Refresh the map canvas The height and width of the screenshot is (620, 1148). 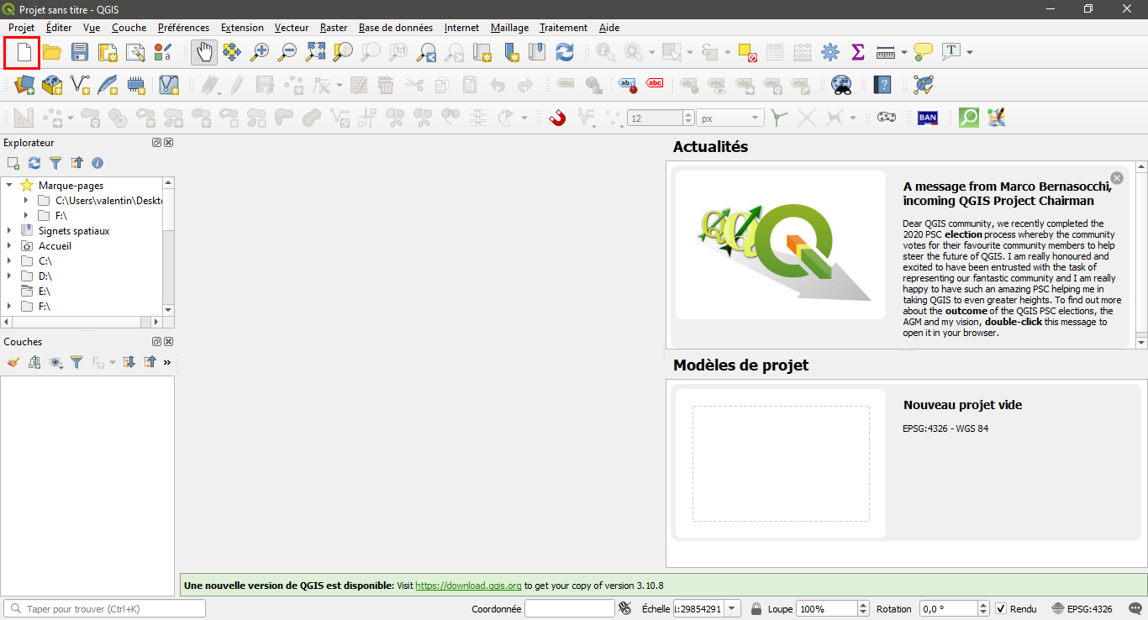[x=565, y=53]
